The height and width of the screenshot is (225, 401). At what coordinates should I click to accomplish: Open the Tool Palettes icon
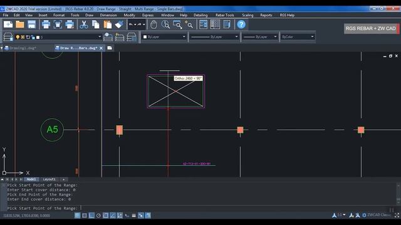(227, 25)
